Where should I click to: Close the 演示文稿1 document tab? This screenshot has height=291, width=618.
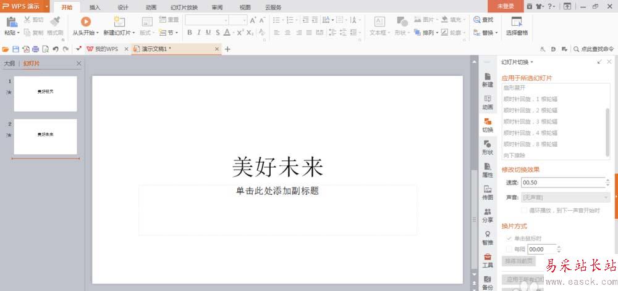click(x=217, y=49)
